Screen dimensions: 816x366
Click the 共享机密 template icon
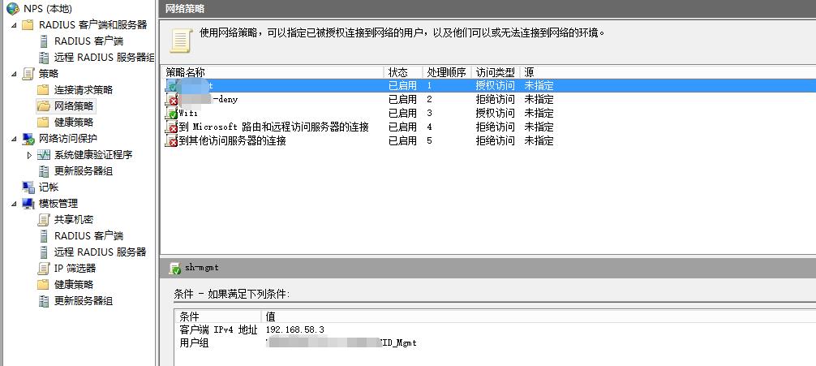click(44, 220)
